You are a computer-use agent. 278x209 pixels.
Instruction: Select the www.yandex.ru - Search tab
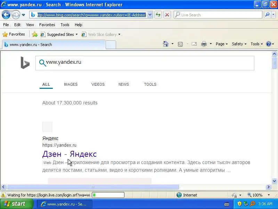point(54,45)
